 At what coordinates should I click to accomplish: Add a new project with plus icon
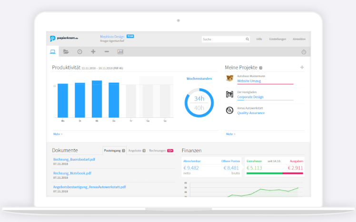(302, 68)
